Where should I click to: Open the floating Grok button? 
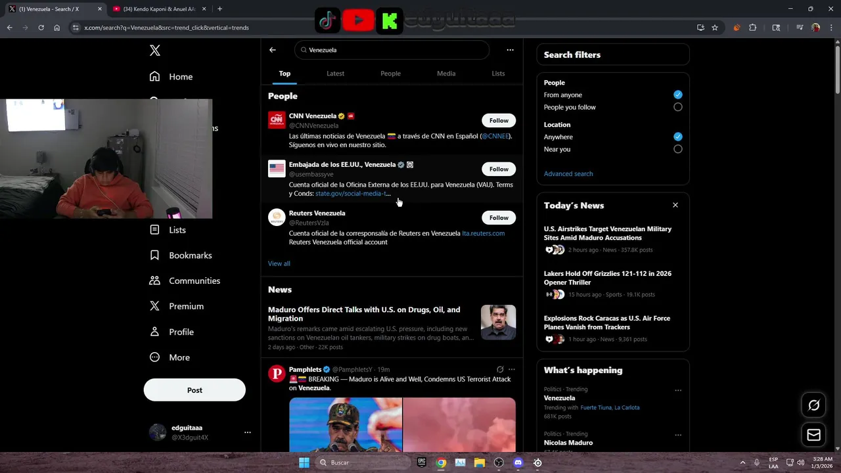pos(814,405)
